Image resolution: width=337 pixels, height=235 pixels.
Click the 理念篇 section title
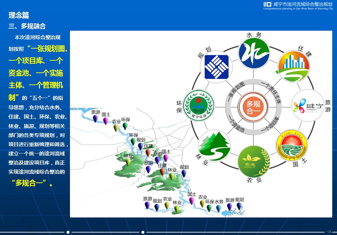[x=19, y=15]
